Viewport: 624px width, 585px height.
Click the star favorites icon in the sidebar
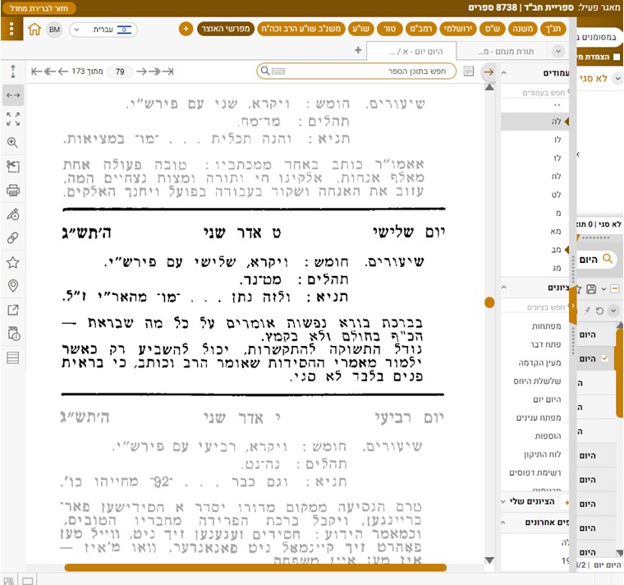pyautogui.click(x=13, y=262)
